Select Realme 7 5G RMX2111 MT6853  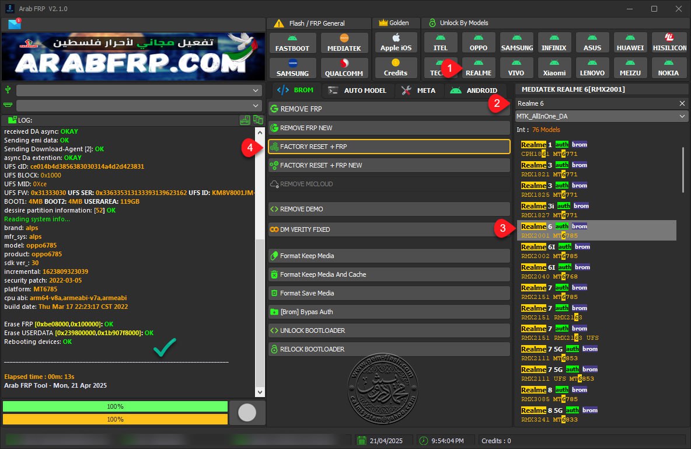point(596,353)
